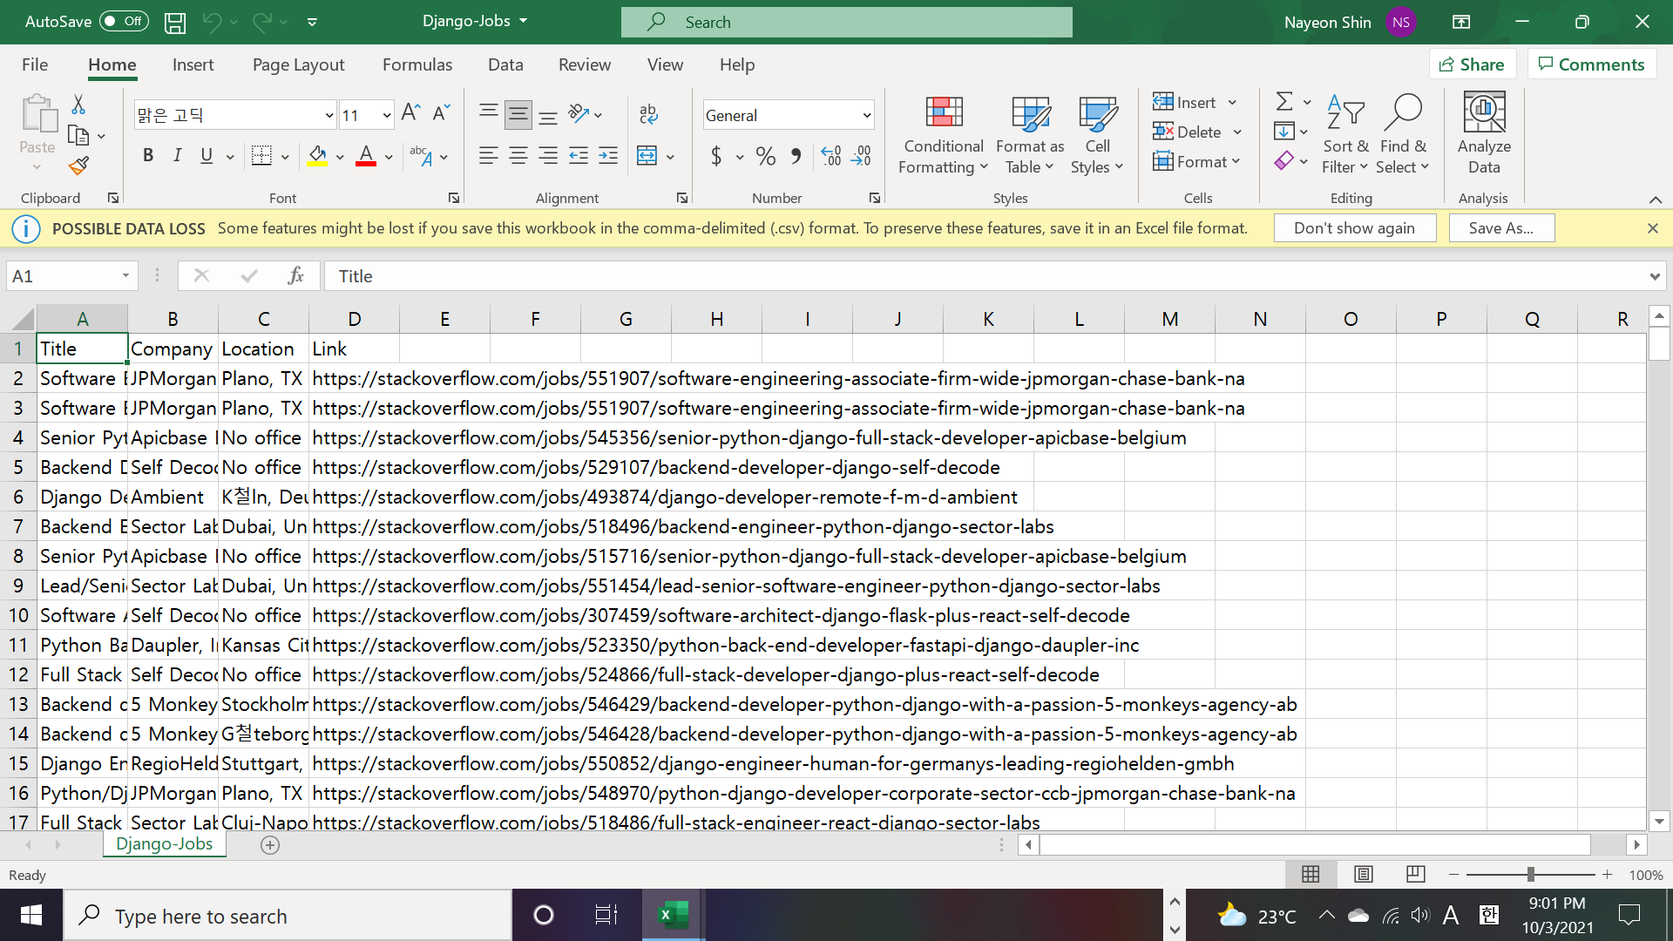Image resolution: width=1673 pixels, height=941 pixels.
Task: Expand the Name Box dropdown arrow
Action: point(125,276)
